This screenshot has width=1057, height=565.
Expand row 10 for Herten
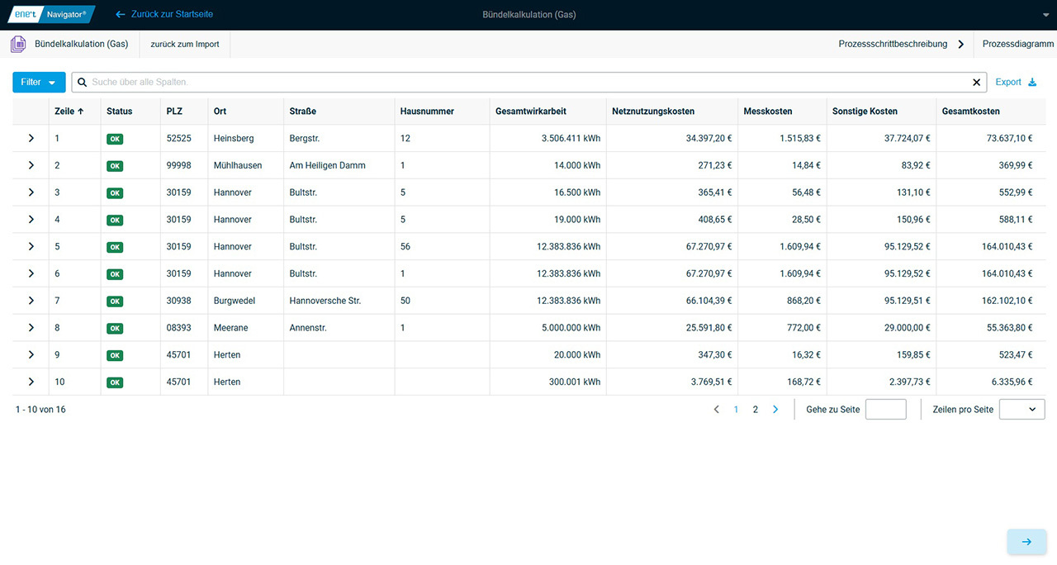31,382
